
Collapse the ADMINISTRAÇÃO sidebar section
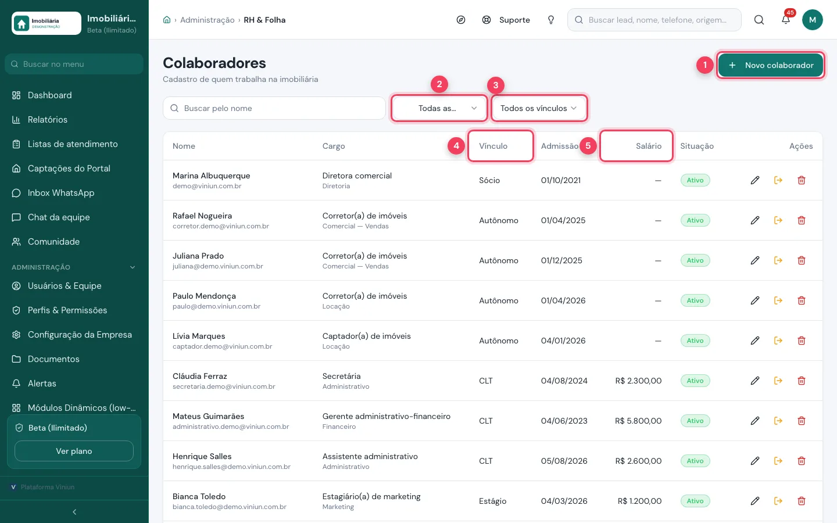pyautogui.click(x=133, y=267)
